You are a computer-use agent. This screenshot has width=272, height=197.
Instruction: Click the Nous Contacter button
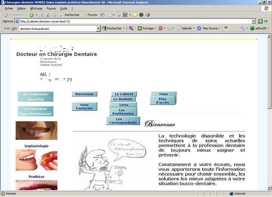(84, 107)
